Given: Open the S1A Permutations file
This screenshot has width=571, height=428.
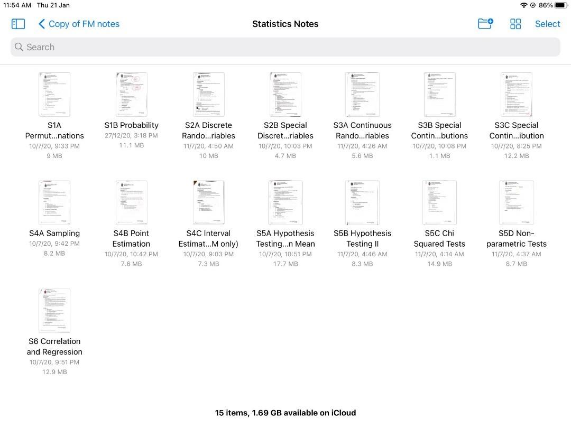Looking at the screenshot, I should point(54,95).
